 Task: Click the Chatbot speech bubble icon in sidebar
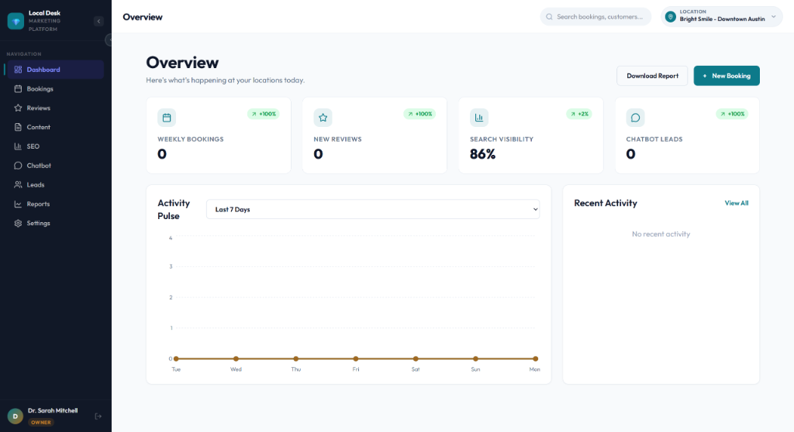19,166
